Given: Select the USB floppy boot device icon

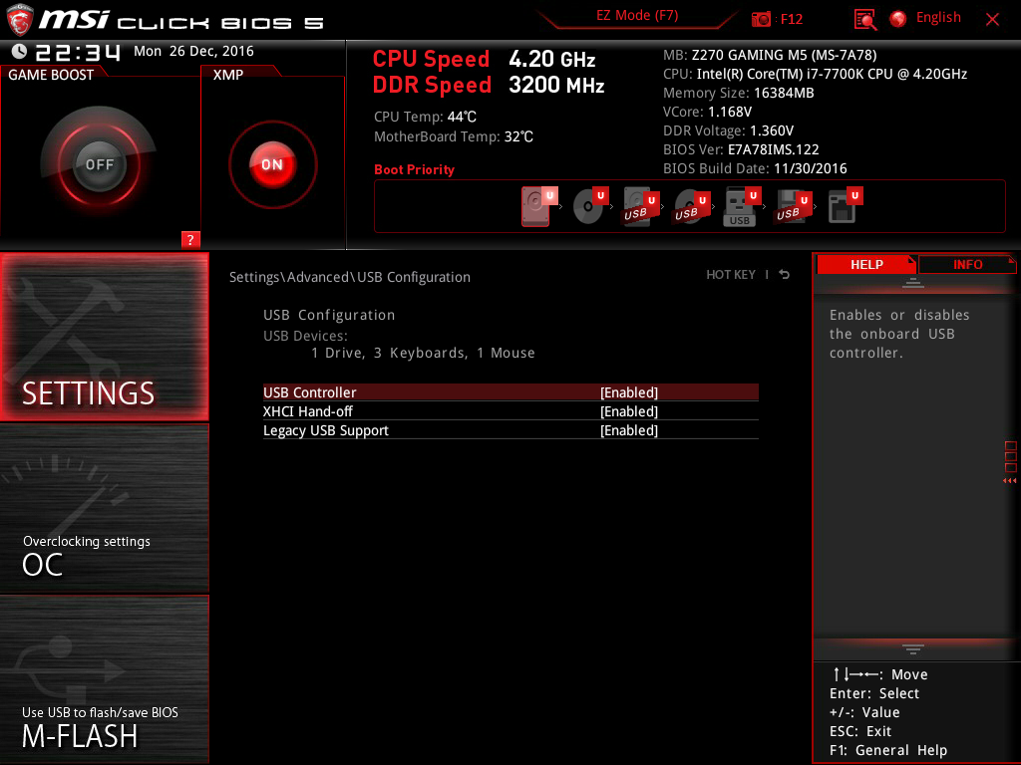Looking at the screenshot, I should coord(793,207).
